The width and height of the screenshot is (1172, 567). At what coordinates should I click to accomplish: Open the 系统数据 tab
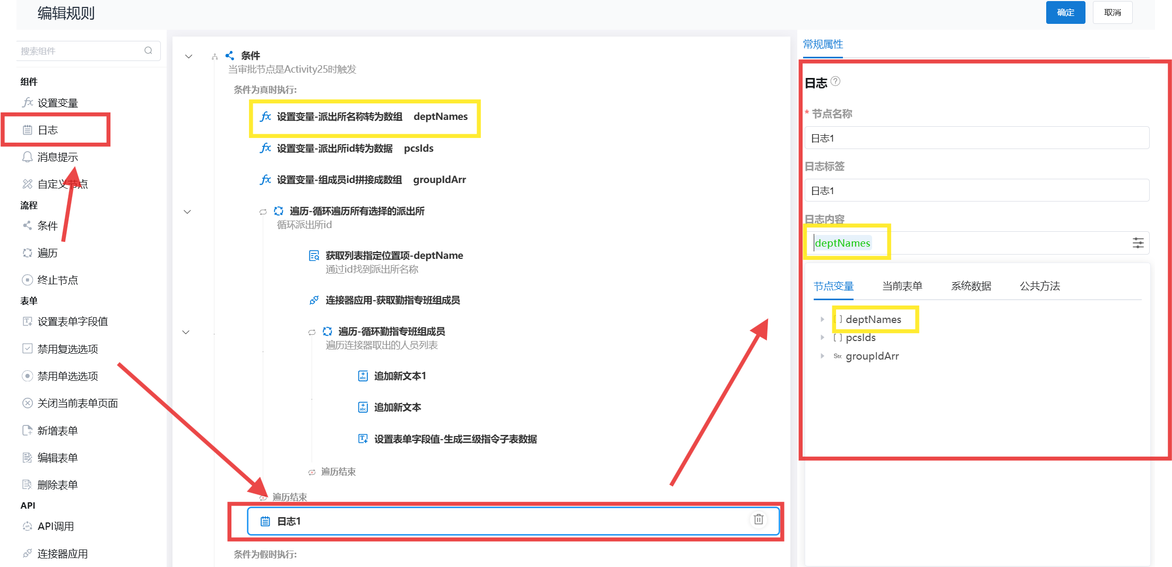(x=971, y=286)
